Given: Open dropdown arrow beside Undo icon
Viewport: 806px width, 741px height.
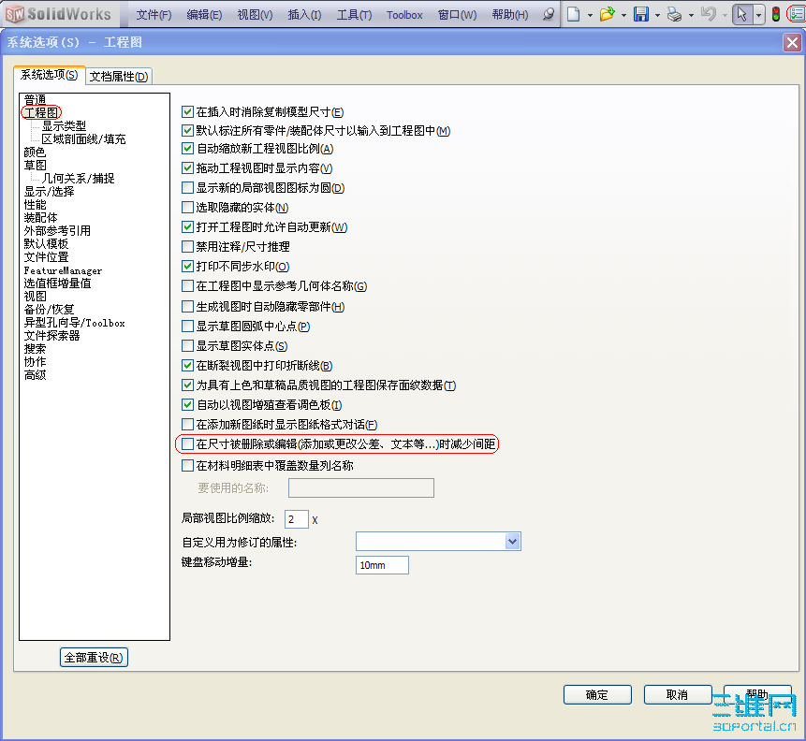Looking at the screenshot, I should (725, 15).
